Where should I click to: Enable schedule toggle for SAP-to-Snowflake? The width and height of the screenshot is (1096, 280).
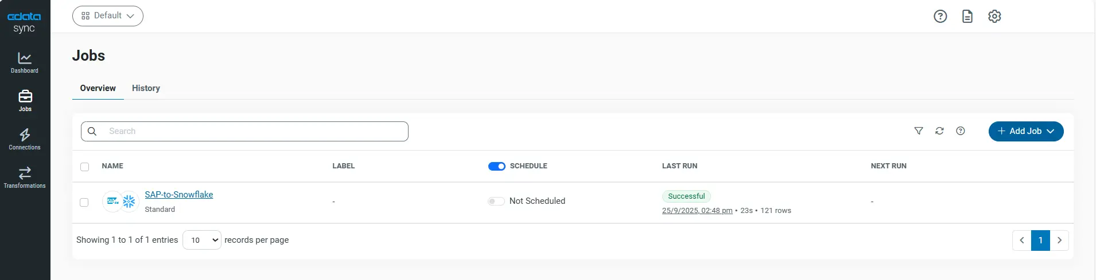click(496, 201)
